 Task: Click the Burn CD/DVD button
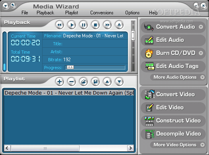(173, 53)
